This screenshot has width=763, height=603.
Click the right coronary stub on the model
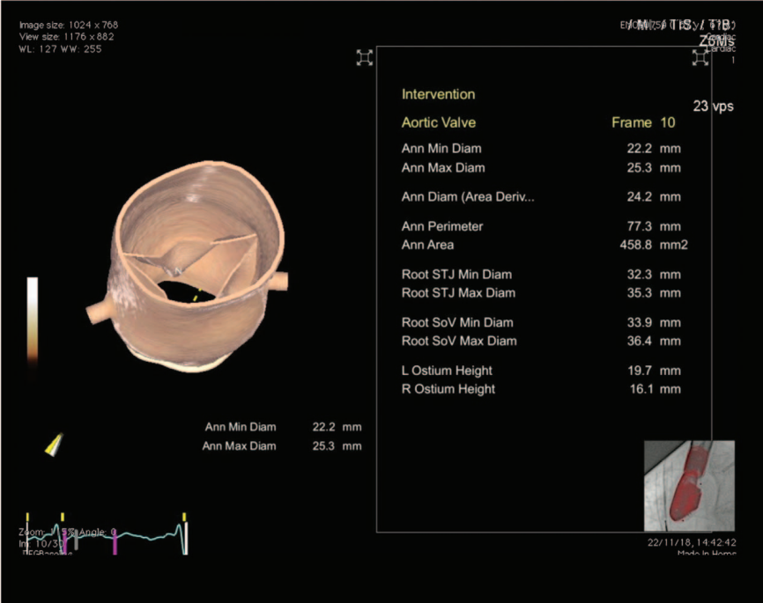tap(278, 282)
